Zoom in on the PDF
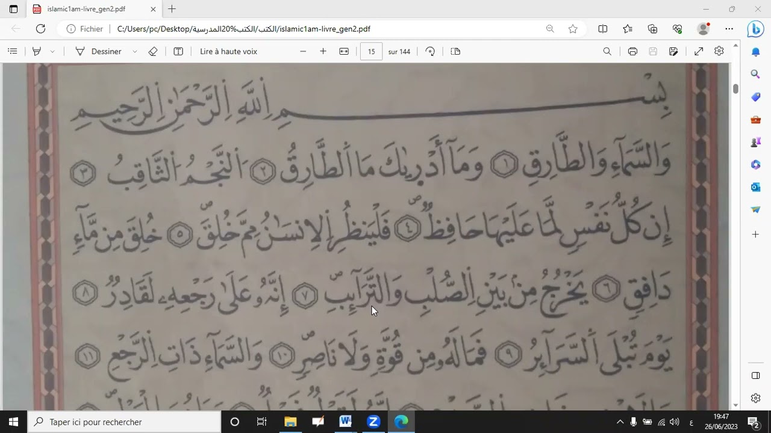 pyautogui.click(x=323, y=52)
